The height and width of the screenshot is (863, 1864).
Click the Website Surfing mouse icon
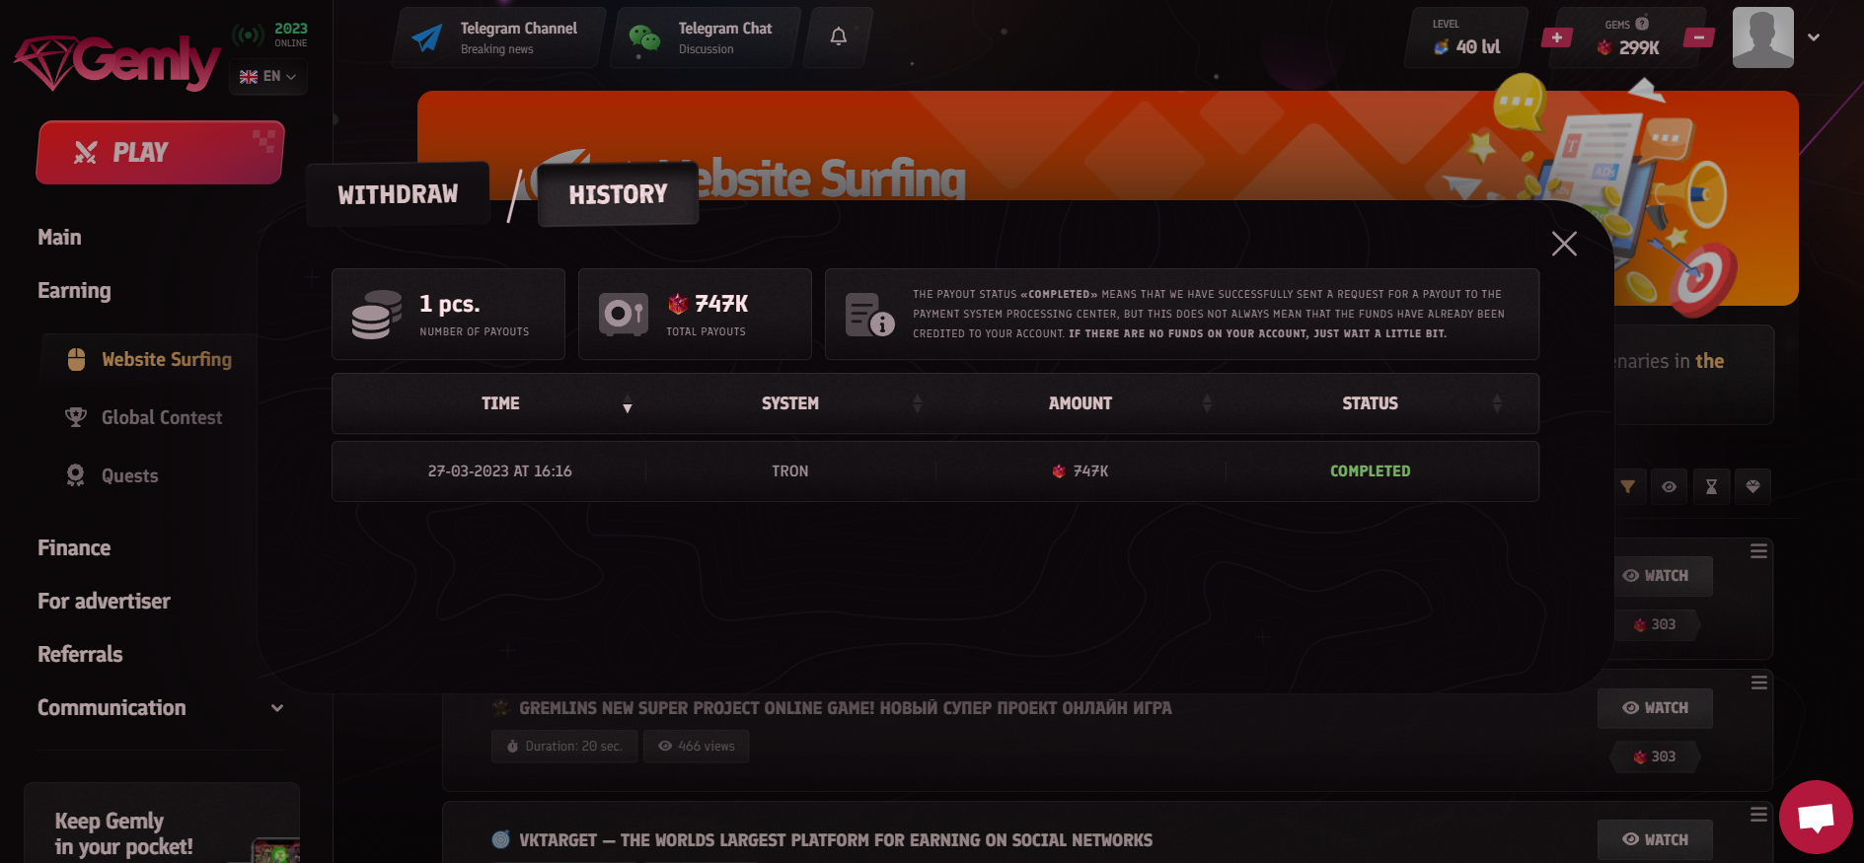(76, 359)
